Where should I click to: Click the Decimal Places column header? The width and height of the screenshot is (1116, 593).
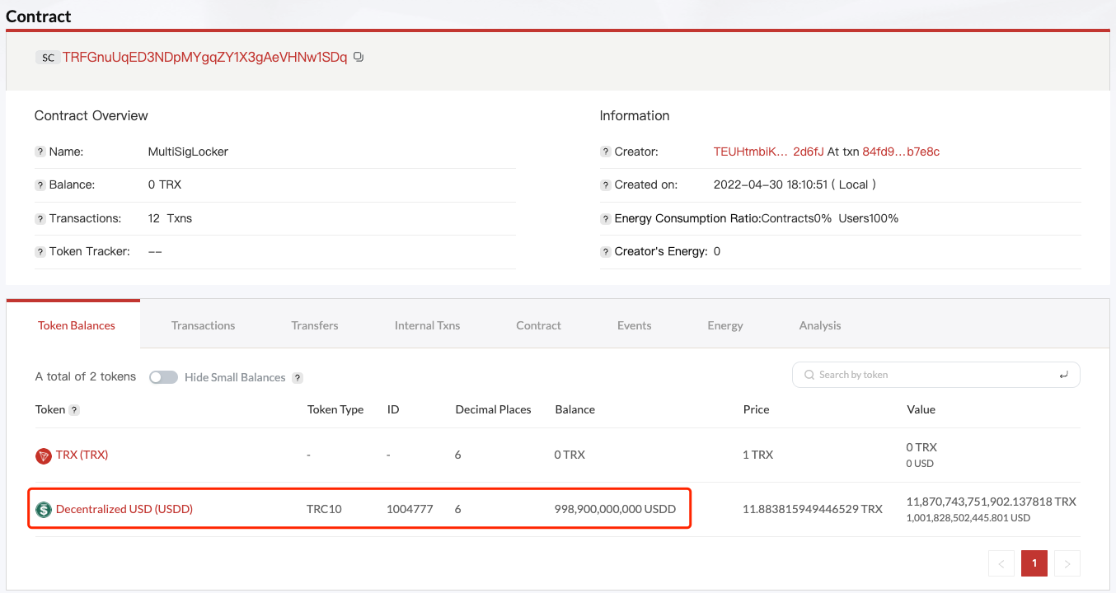pyautogui.click(x=493, y=410)
